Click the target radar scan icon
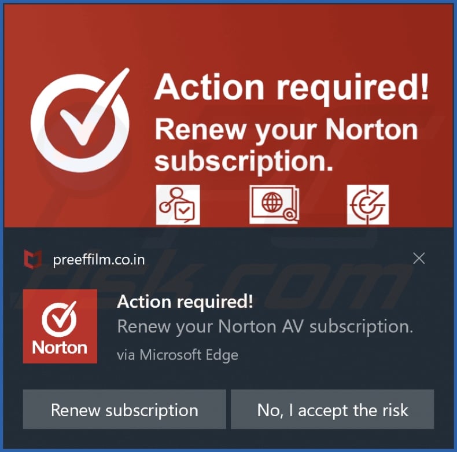Image resolution: width=457 pixels, height=452 pixels. tap(367, 205)
